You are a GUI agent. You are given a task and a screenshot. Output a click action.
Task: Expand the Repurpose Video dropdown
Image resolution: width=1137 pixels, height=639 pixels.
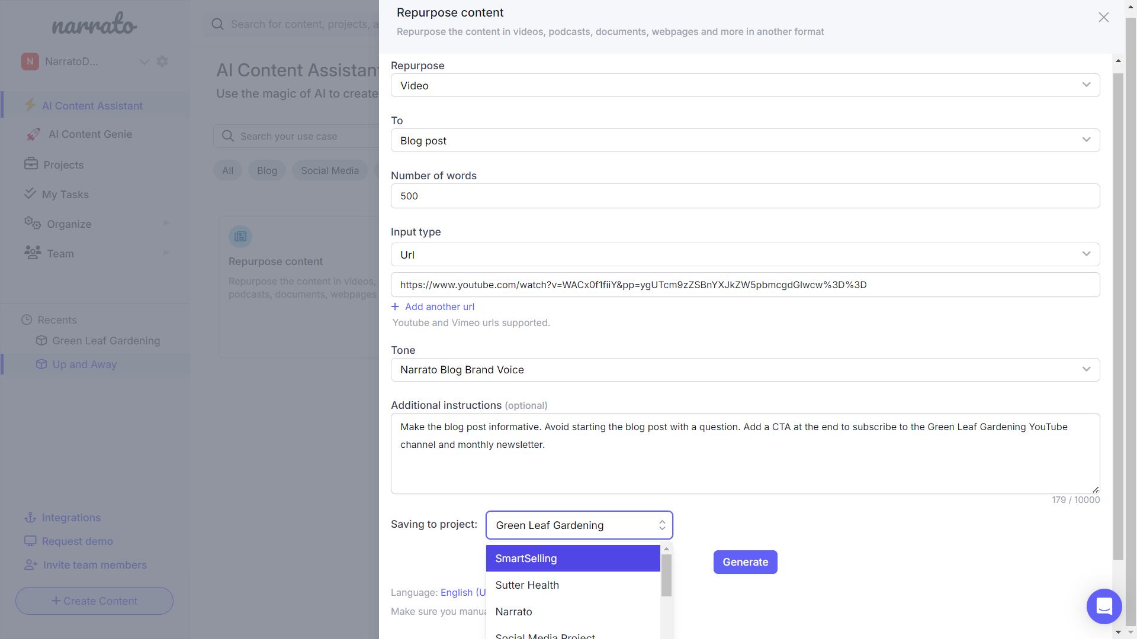coord(745,86)
